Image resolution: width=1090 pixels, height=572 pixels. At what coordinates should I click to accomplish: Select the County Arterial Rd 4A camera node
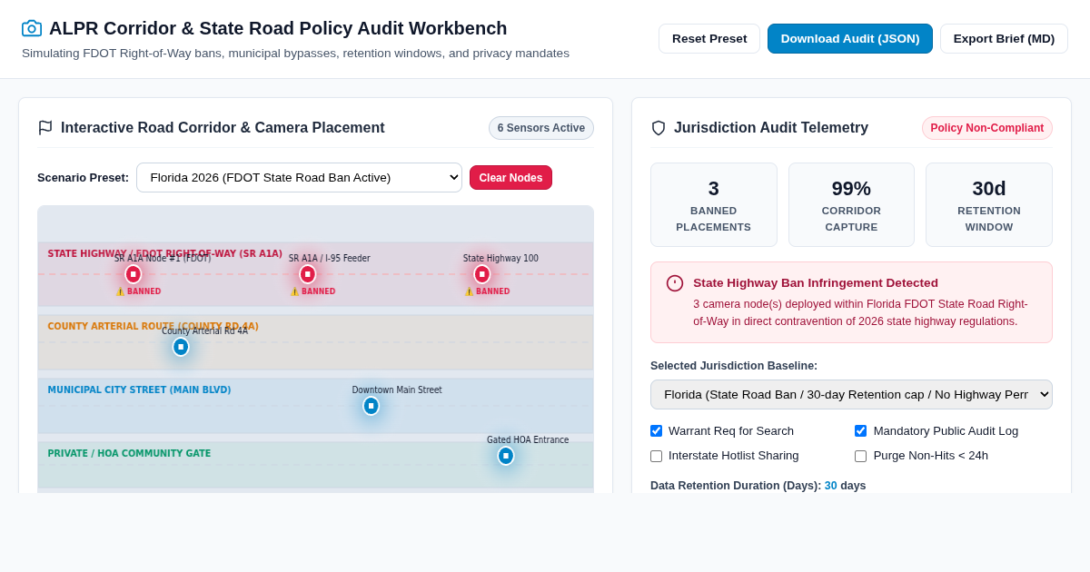click(181, 347)
